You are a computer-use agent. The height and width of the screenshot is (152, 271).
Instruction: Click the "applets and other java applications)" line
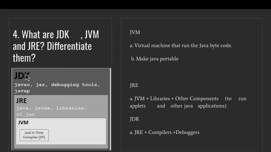(x=178, y=106)
